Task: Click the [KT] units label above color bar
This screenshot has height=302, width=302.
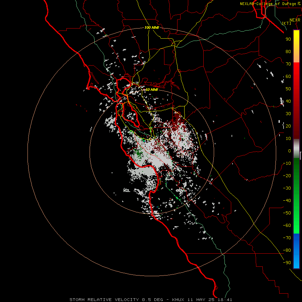Action: pyautogui.click(x=287, y=23)
